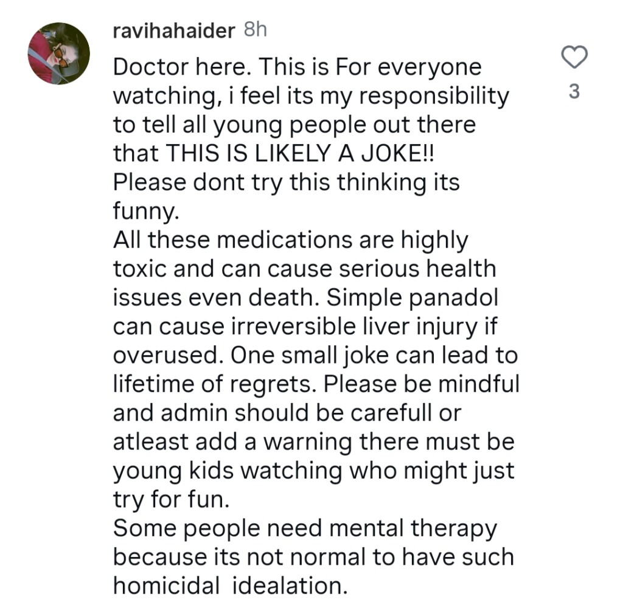
Task: View the 3 likes count
Action: [573, 92]
